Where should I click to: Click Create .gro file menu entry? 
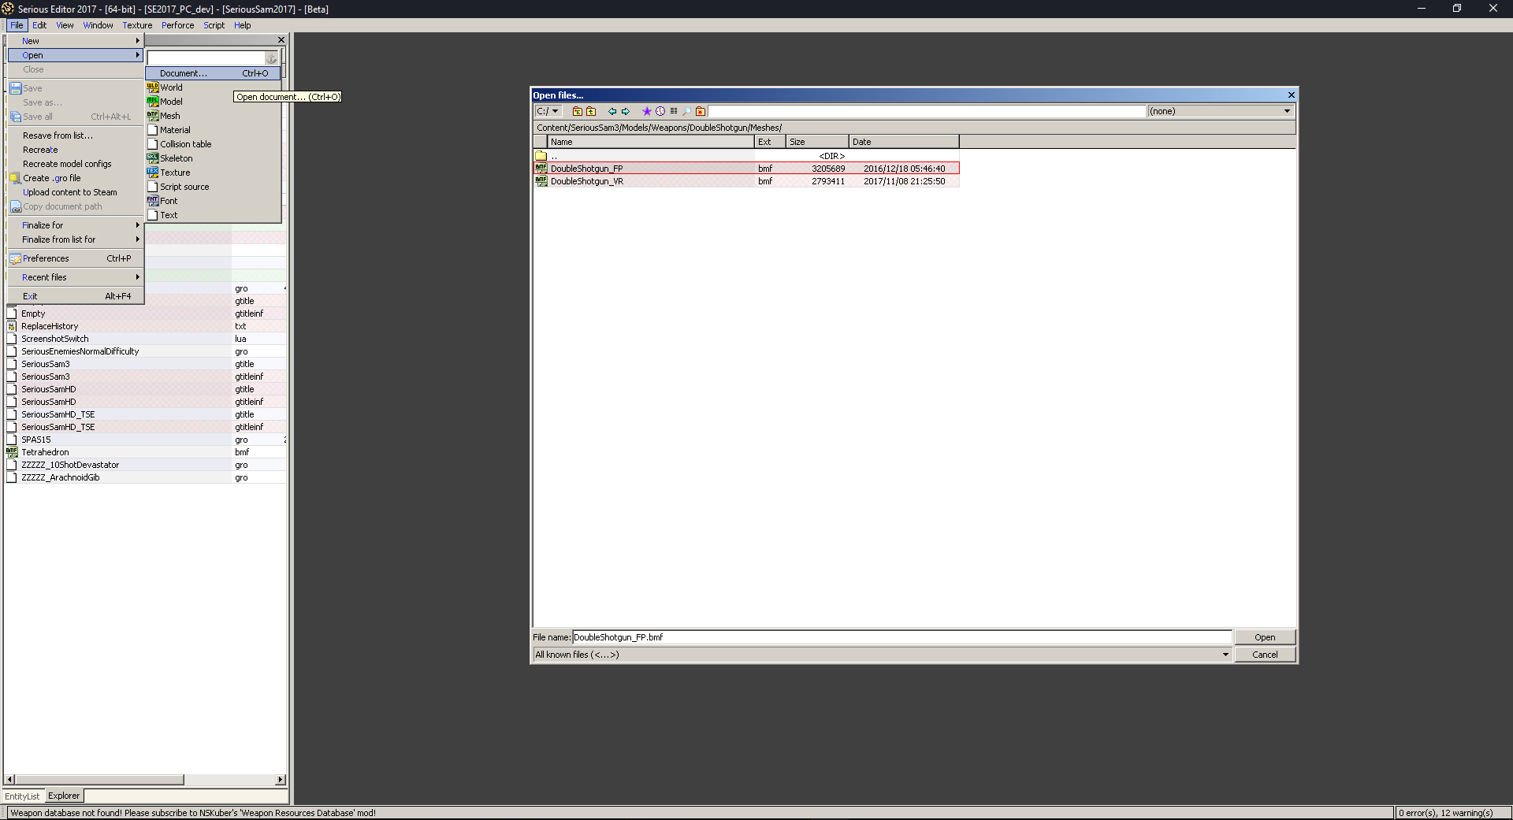tap(76, 178)
